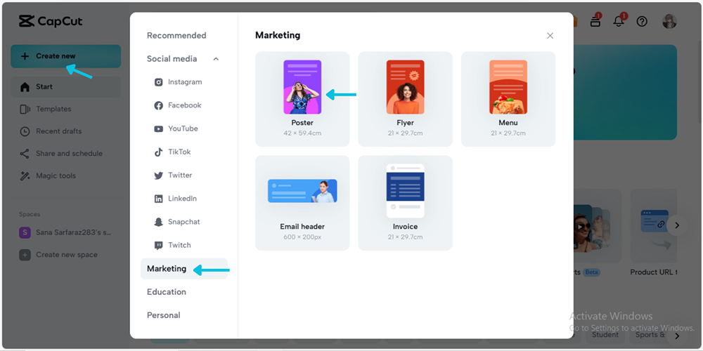Click the YouTube icon

click(x=158, y=129)
